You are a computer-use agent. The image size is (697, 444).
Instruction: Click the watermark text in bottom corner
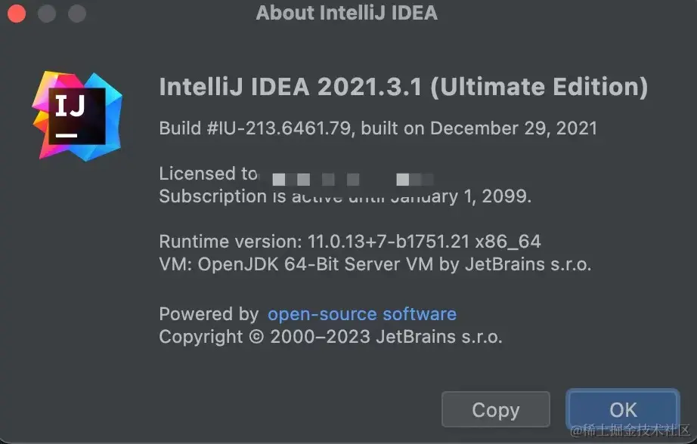click(632, 432)
